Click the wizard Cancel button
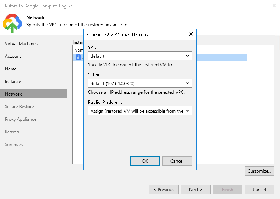 (259, 190)
